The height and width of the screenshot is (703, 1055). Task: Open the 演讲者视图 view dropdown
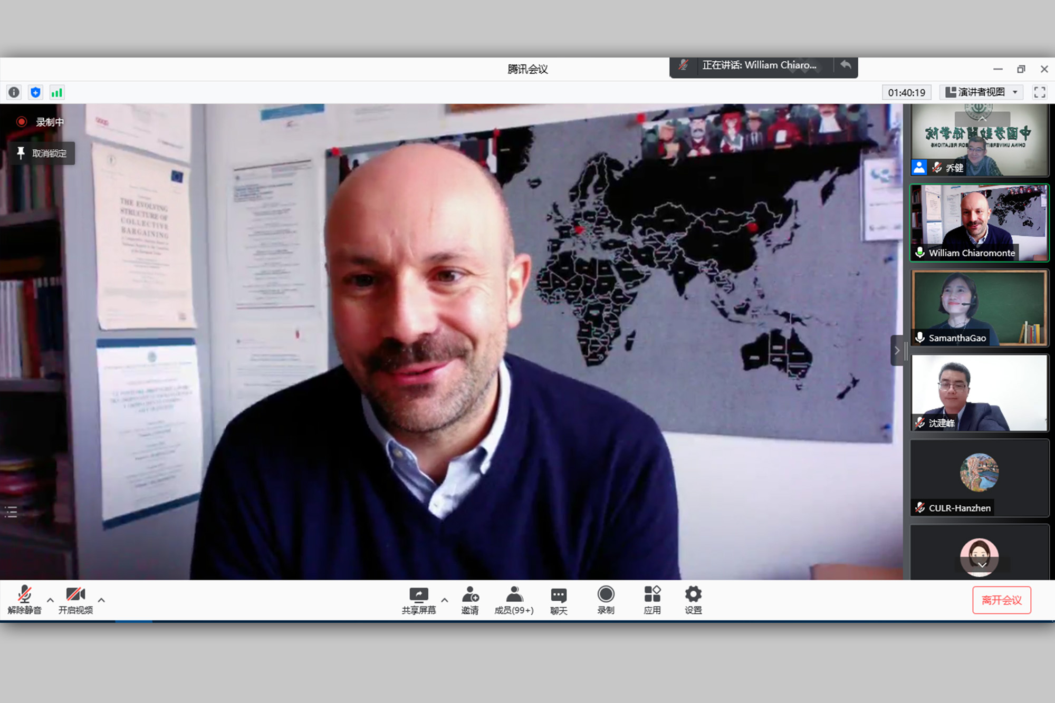(981, 92)
